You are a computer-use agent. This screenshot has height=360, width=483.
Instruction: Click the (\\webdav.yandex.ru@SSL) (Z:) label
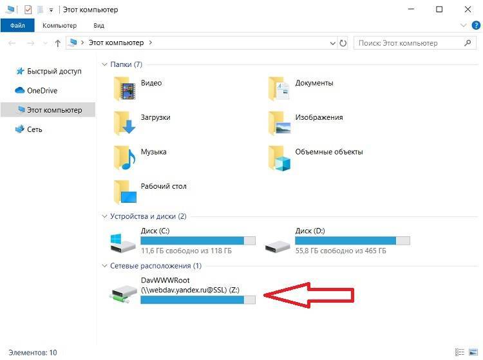(190, 290)
